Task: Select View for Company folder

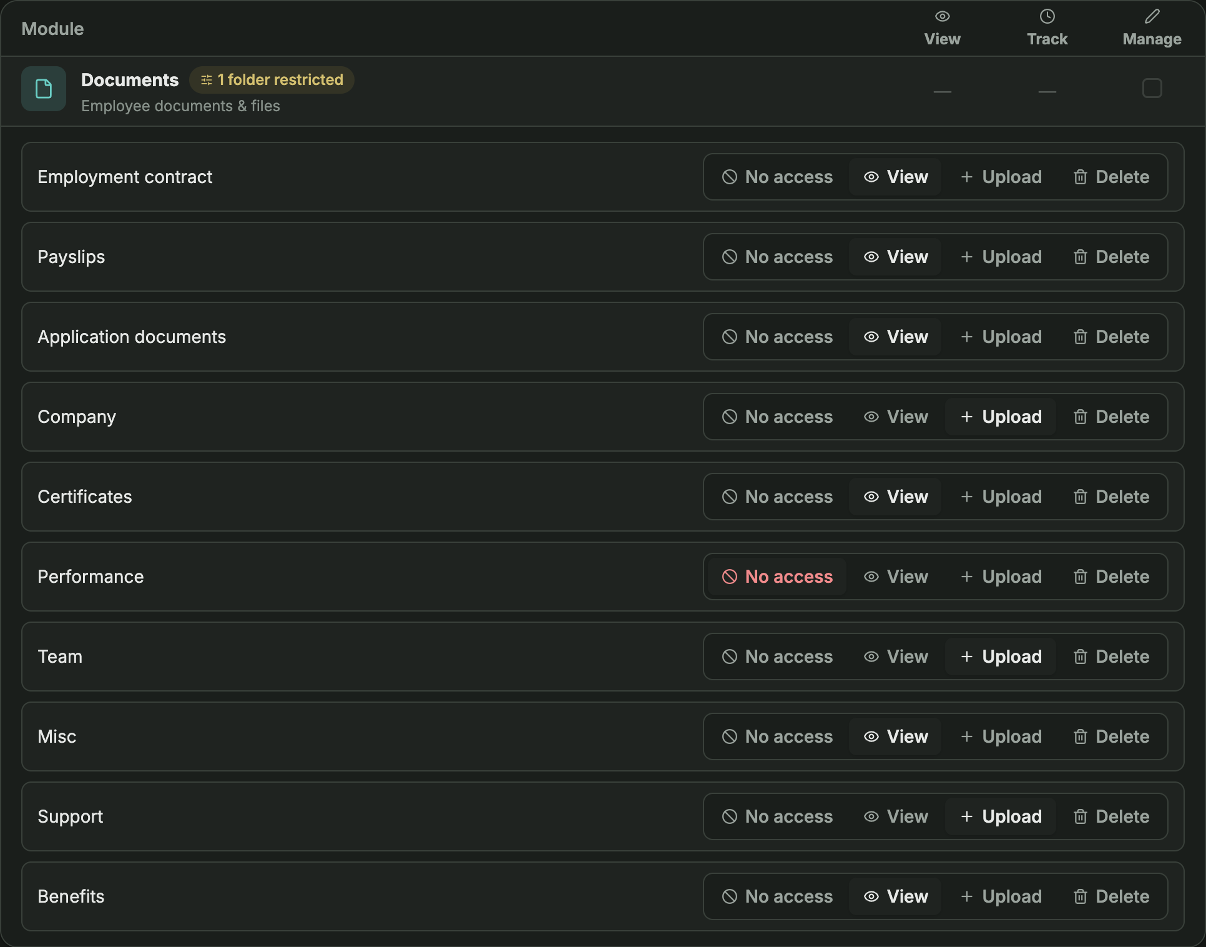Action: [x=895, y=417]
